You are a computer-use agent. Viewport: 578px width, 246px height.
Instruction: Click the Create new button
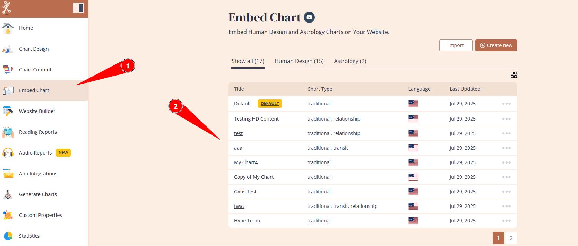pos(496,45)
